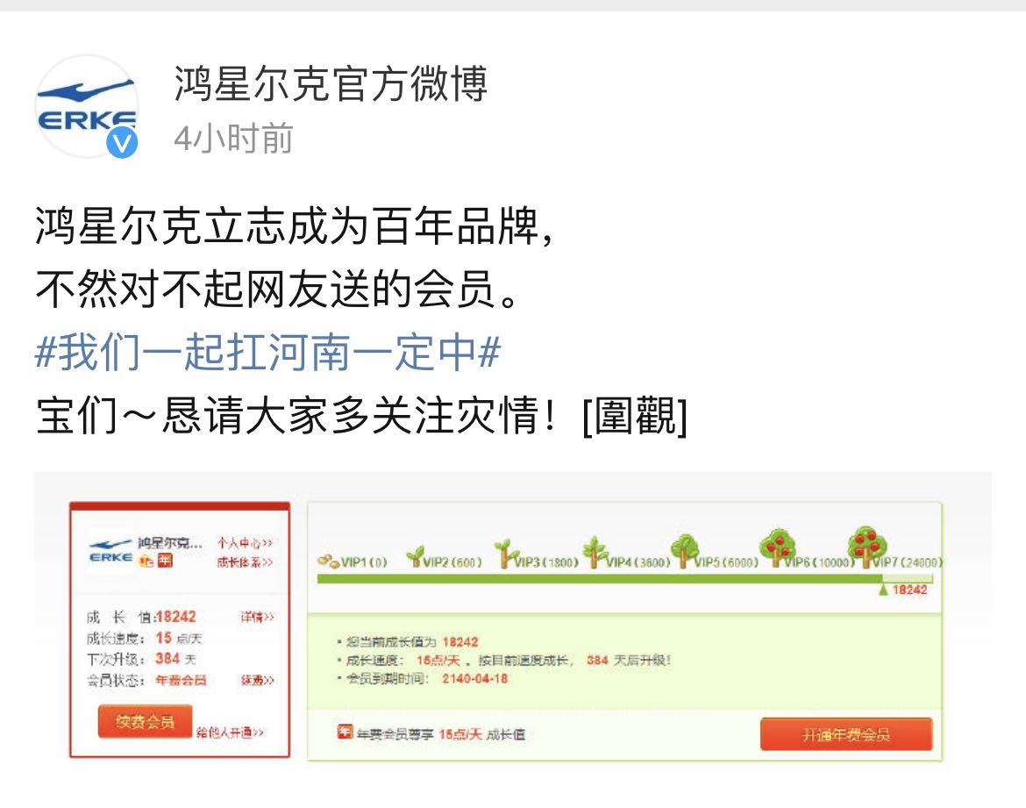
Task: Open the 个人中心>> link
Action: pos(245,543)
